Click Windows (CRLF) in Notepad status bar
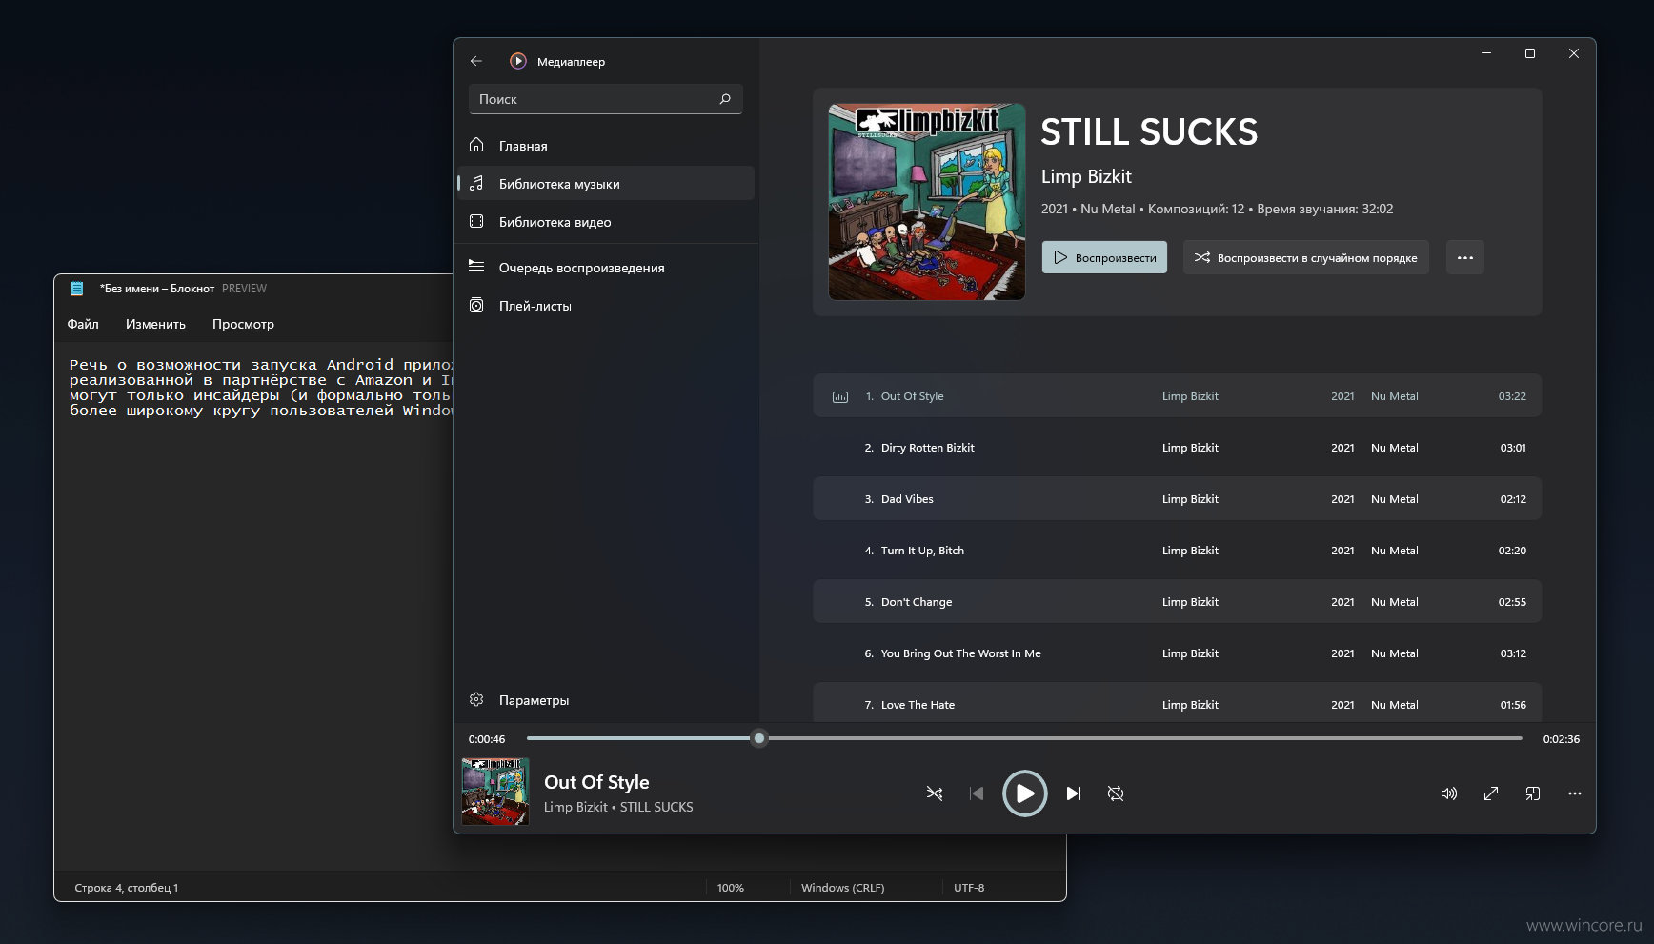Viewport: 1654px width, 944px height. (x=842, y=888)
